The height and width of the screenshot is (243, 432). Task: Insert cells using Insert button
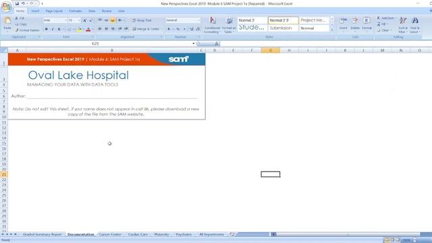[x=344, y=24]
